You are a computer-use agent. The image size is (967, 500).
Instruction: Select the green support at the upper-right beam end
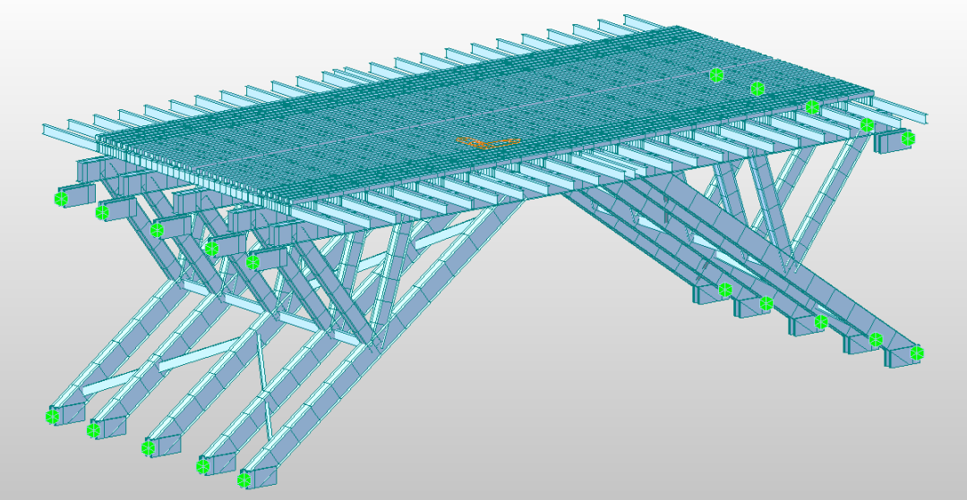pyautogui.click(x=909, y=139)
